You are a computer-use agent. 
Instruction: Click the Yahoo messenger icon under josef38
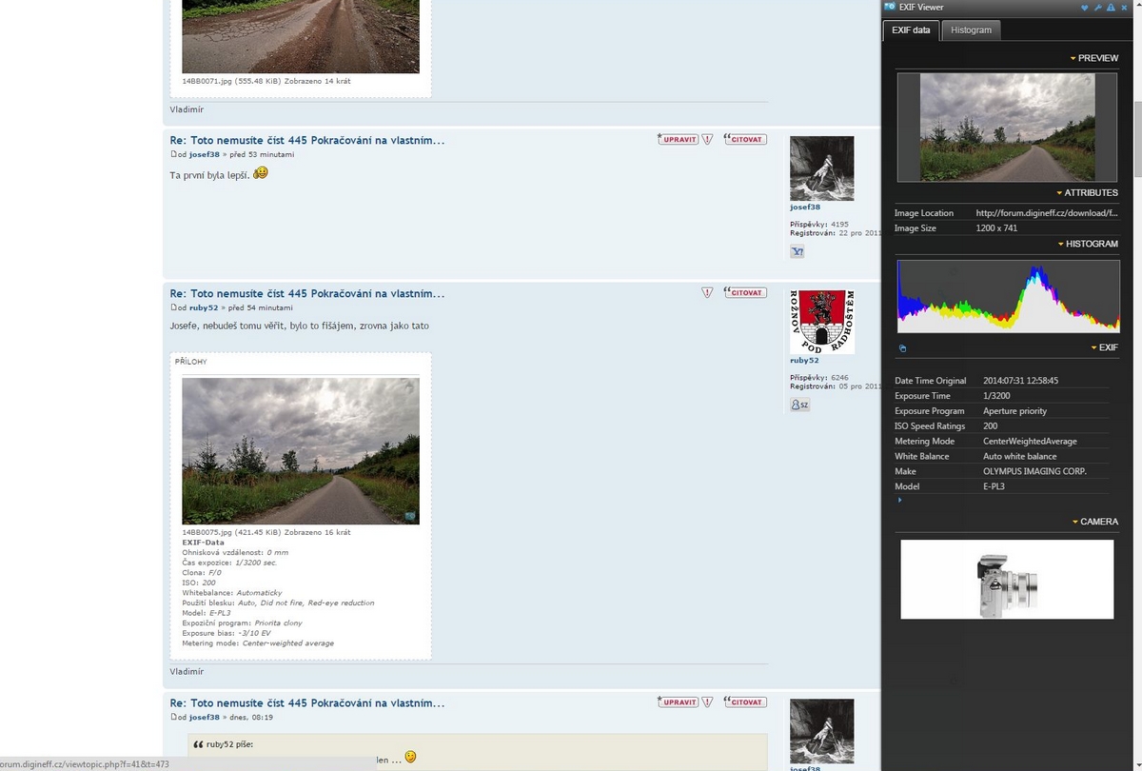797,251
